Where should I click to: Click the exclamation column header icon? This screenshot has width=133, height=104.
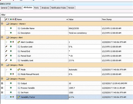[8, 19]
